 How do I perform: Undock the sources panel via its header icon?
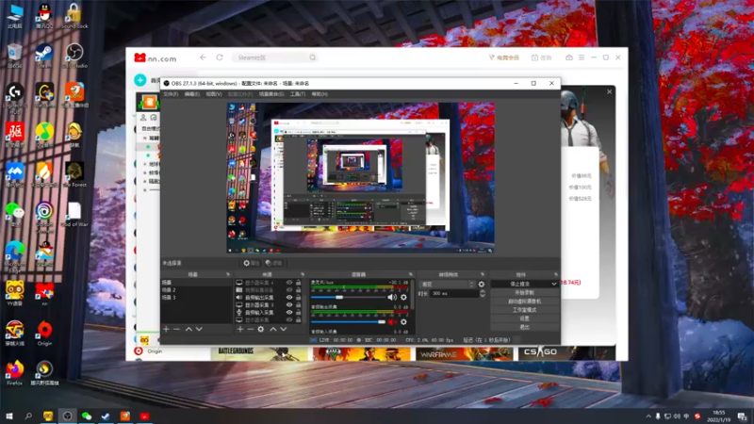click(x=303, y=274)
